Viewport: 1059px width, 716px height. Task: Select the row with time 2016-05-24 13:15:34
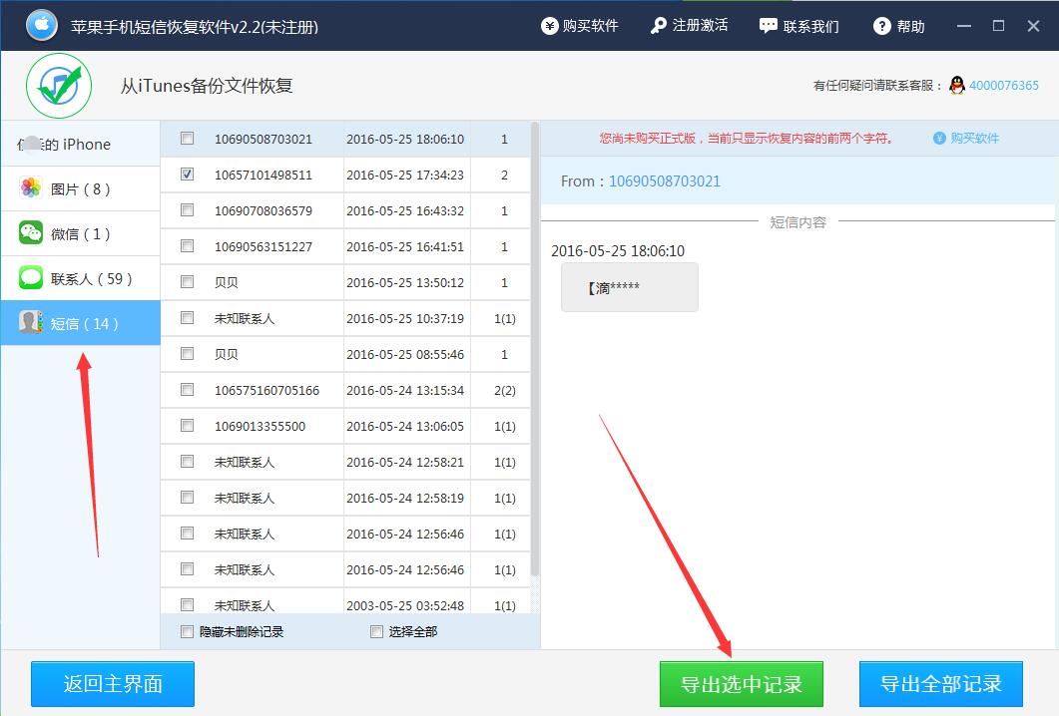345,390
